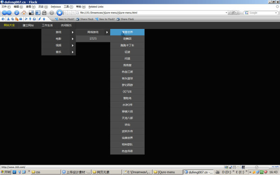Toggle the blue sidebar panel icon
Viewport: 280px width, 175px height.
click(38, 13)
